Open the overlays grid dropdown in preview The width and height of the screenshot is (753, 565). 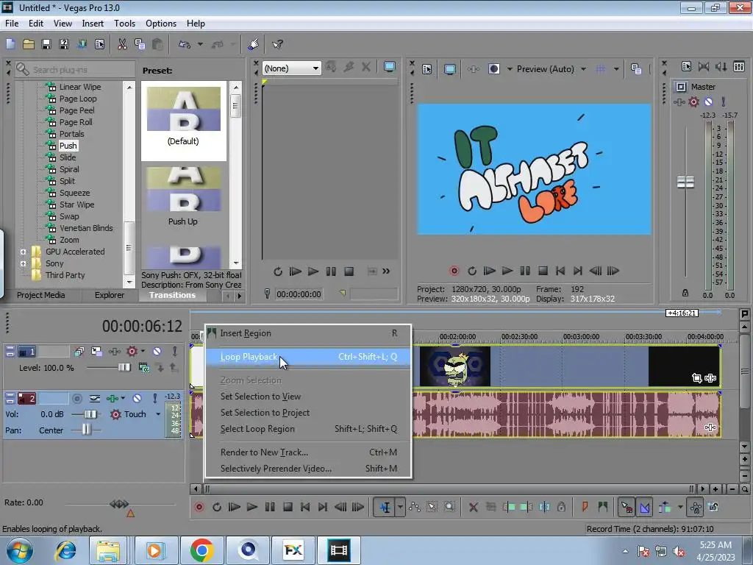point(616,69)
